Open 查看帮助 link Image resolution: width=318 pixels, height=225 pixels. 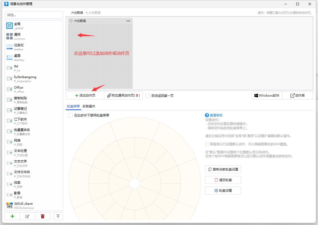[216, 115]
